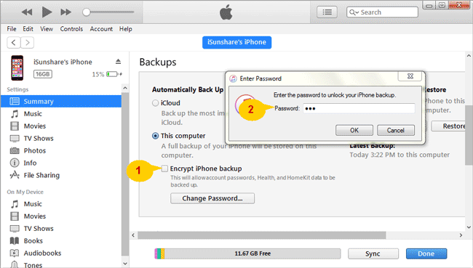Toggle Encrypt iPhone backup checkbox

click(x=164, y=168)
